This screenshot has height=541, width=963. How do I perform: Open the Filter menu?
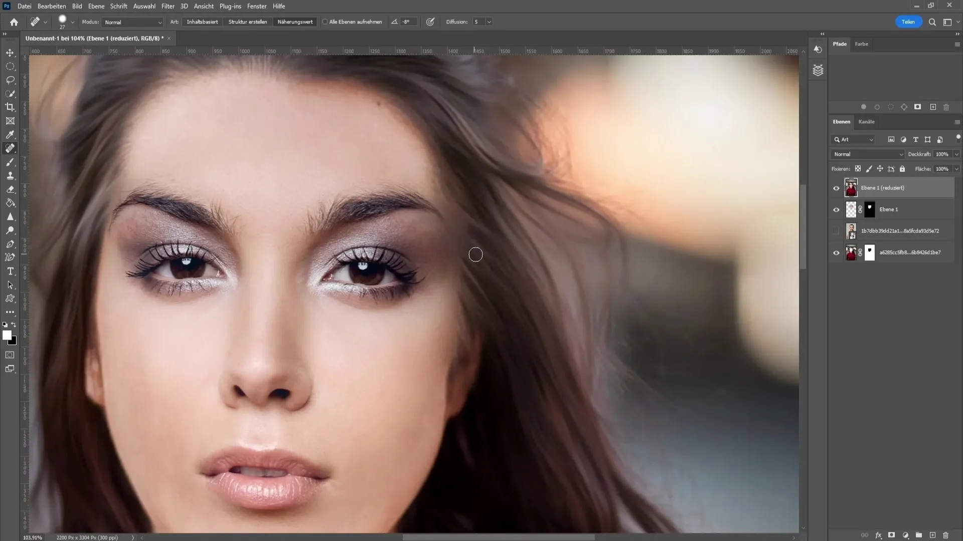[168, 6]
